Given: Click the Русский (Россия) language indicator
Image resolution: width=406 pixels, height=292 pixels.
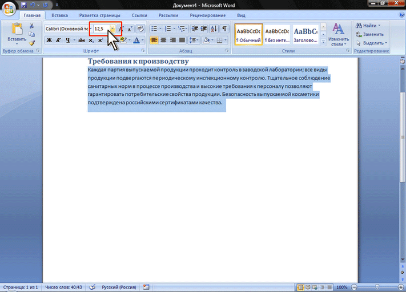Looking at the screenshot, I should coord(119,287).
